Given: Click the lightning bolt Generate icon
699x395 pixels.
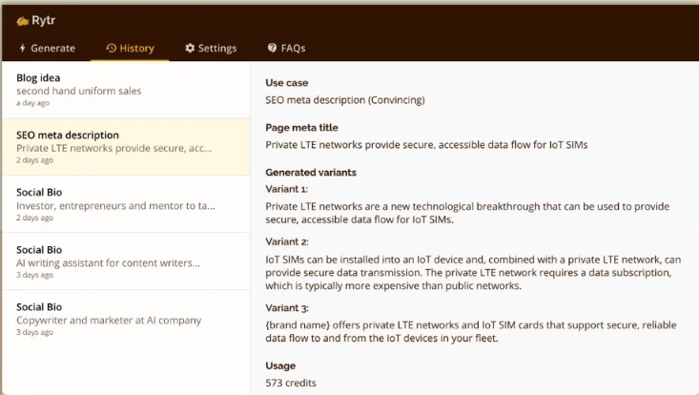Looking at the screenshot, I should coord(22,48).
